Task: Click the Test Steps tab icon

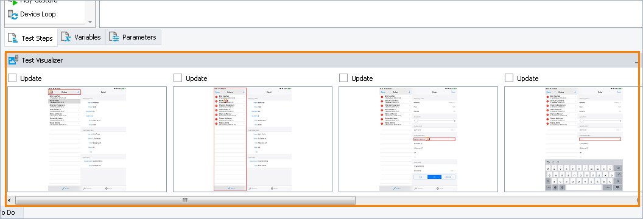Action: (x=13, y=38)
